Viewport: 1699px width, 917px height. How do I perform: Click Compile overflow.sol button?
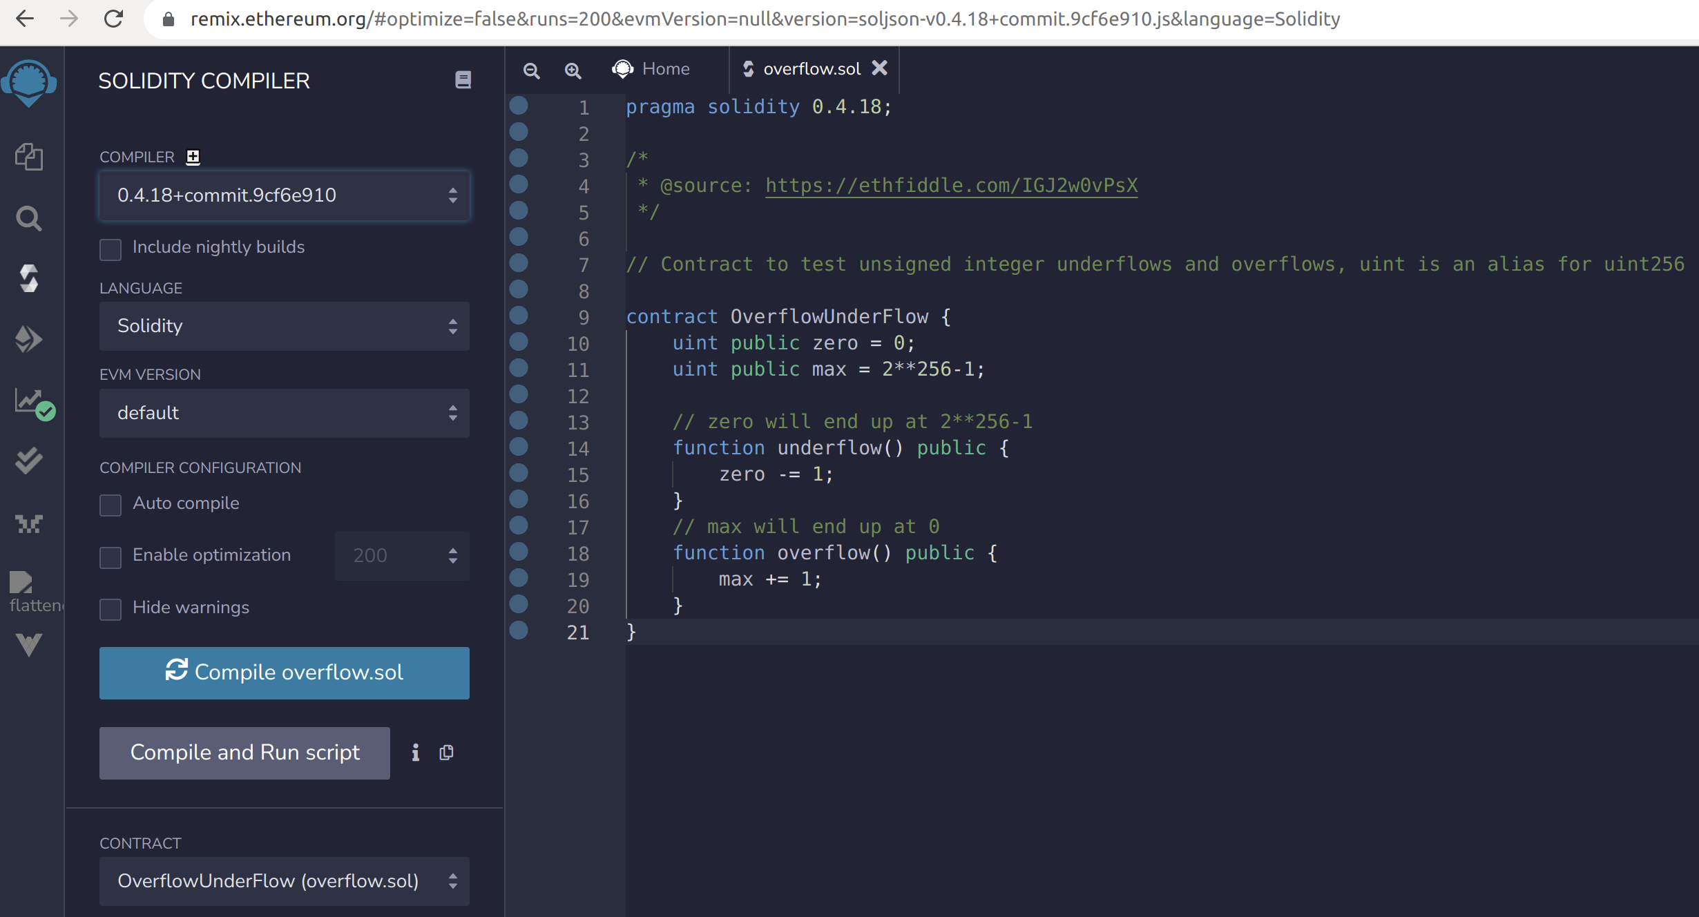(x=285, y=673)
